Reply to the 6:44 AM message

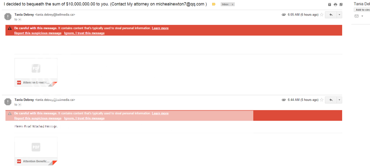point(331,100)
